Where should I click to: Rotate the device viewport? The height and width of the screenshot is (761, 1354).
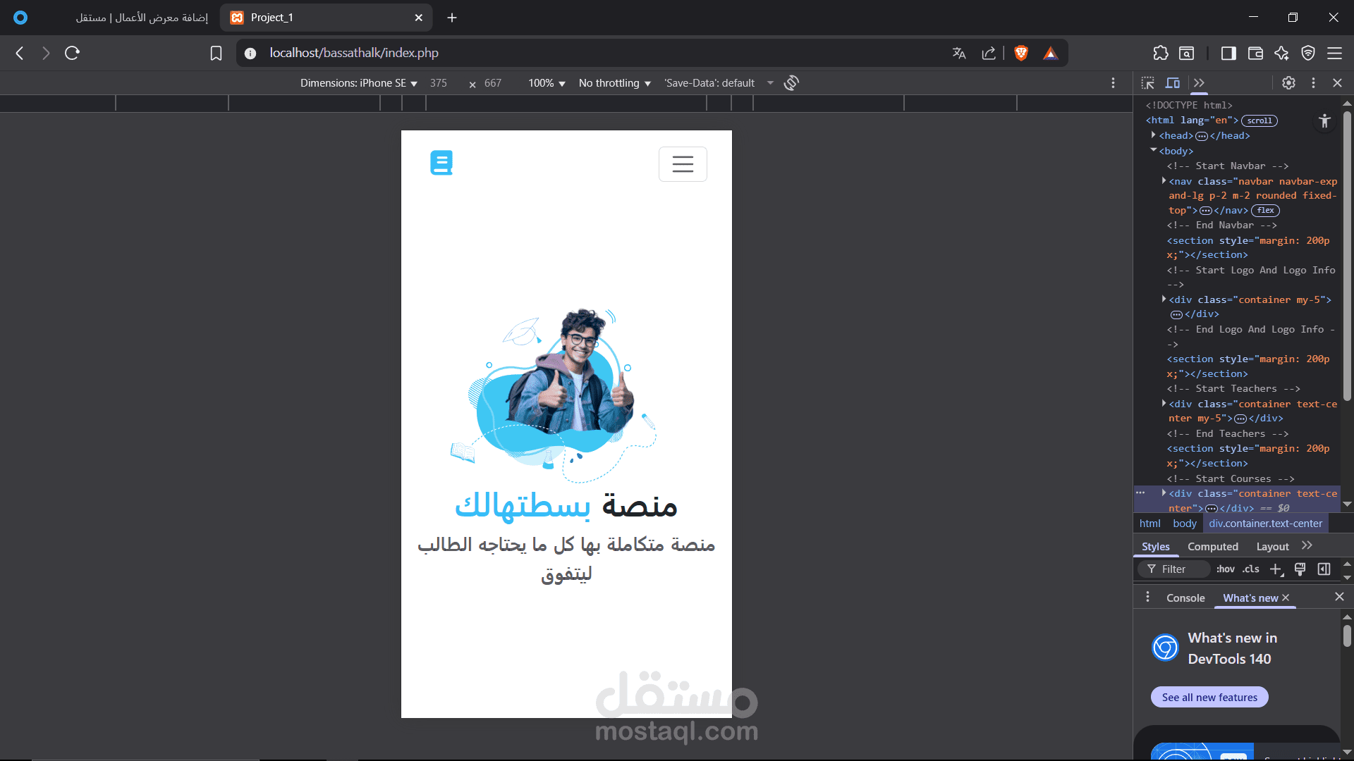click(791, 83)
